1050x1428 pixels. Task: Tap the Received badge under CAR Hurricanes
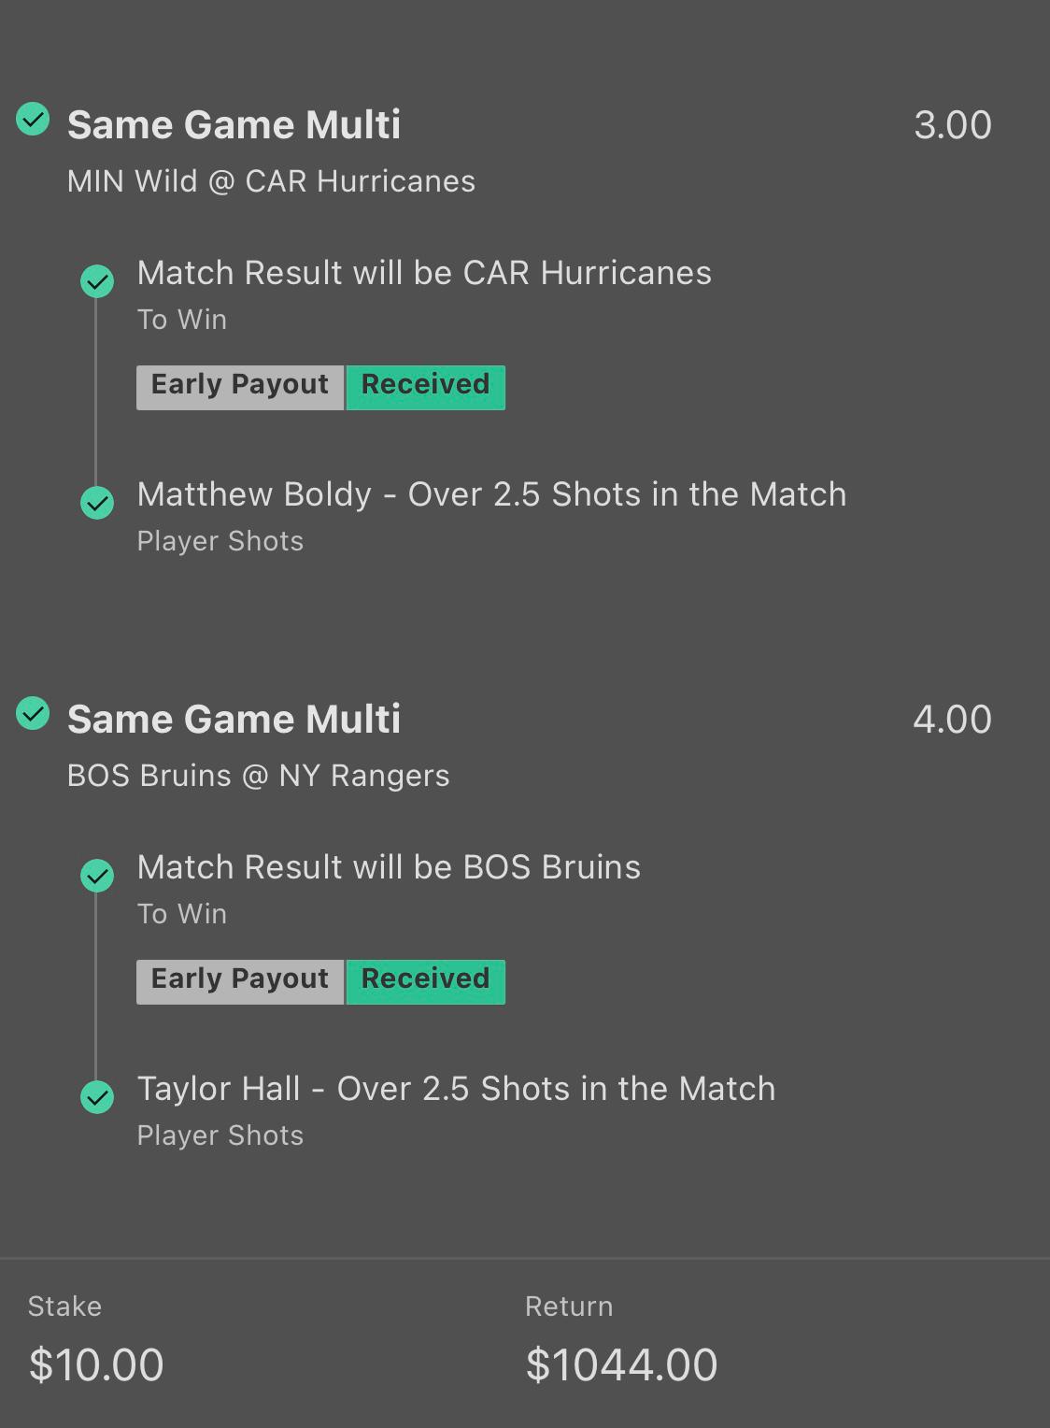point(426,387)
